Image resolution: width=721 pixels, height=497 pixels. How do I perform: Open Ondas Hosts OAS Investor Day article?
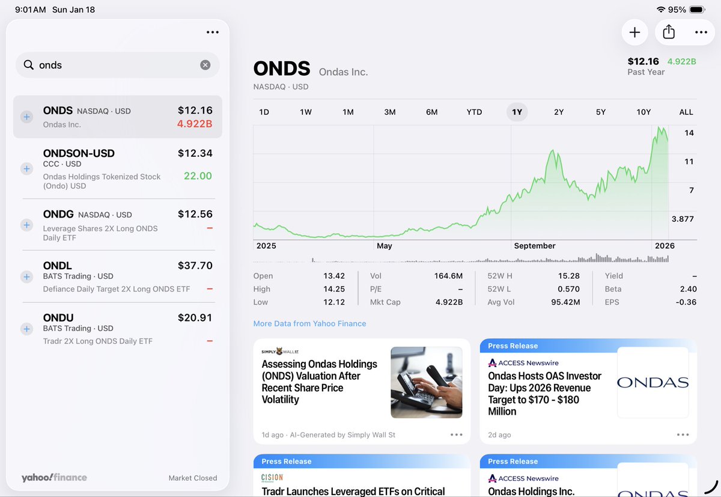click(588, 391)
